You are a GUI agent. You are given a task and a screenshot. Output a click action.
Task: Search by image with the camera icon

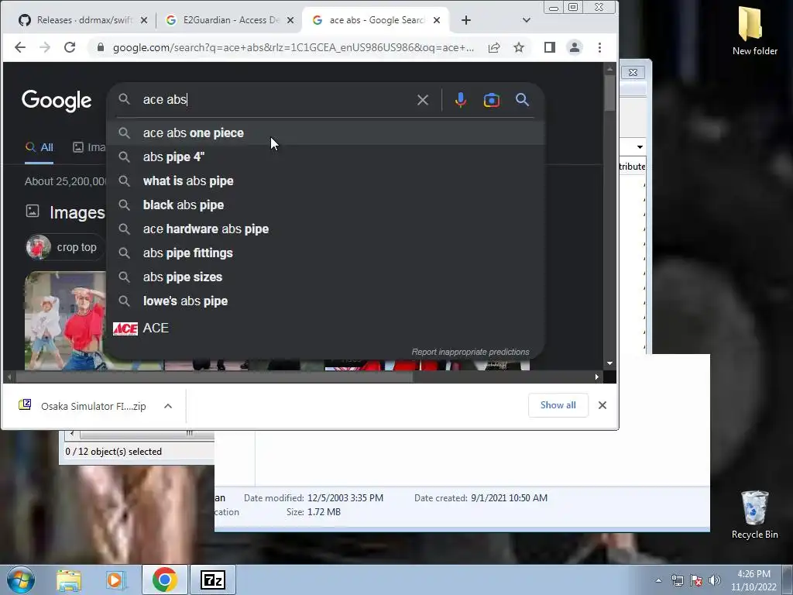coord(492,100)
